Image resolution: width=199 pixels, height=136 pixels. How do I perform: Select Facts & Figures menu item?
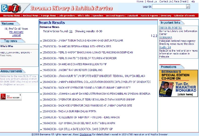(x=150, y=16)
